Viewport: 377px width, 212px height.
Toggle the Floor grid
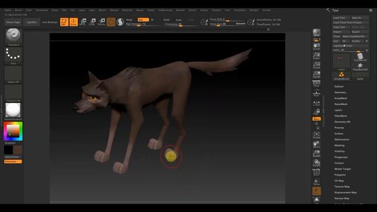[316, 93]
